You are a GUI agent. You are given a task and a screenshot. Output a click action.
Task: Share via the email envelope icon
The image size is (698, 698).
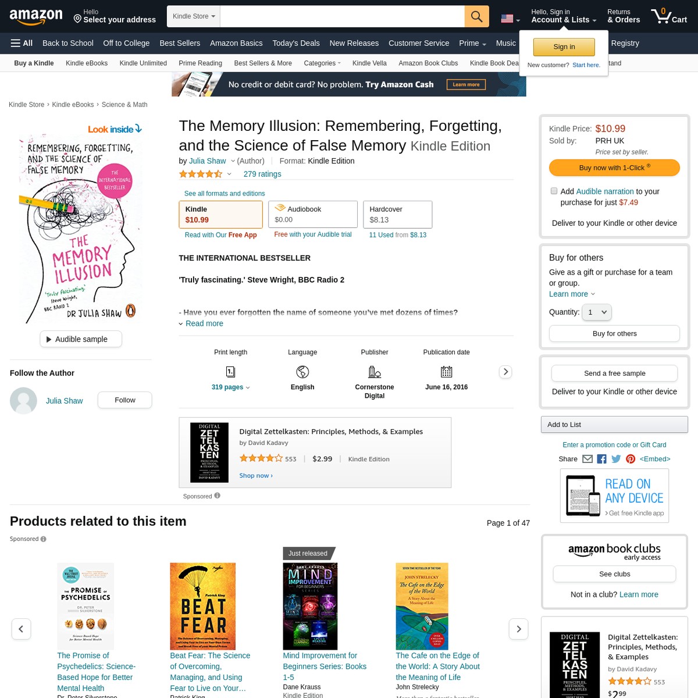(587, 459)
